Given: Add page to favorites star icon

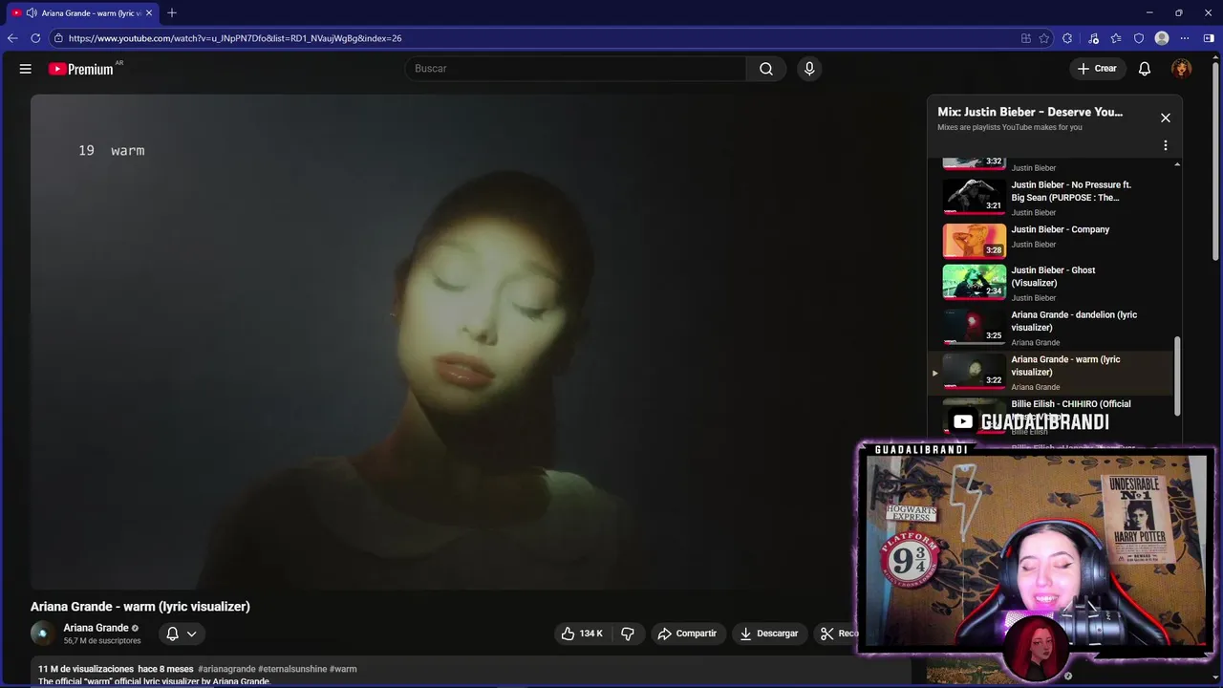Looking at the screenshot, I should click(x=1044, y=38).
